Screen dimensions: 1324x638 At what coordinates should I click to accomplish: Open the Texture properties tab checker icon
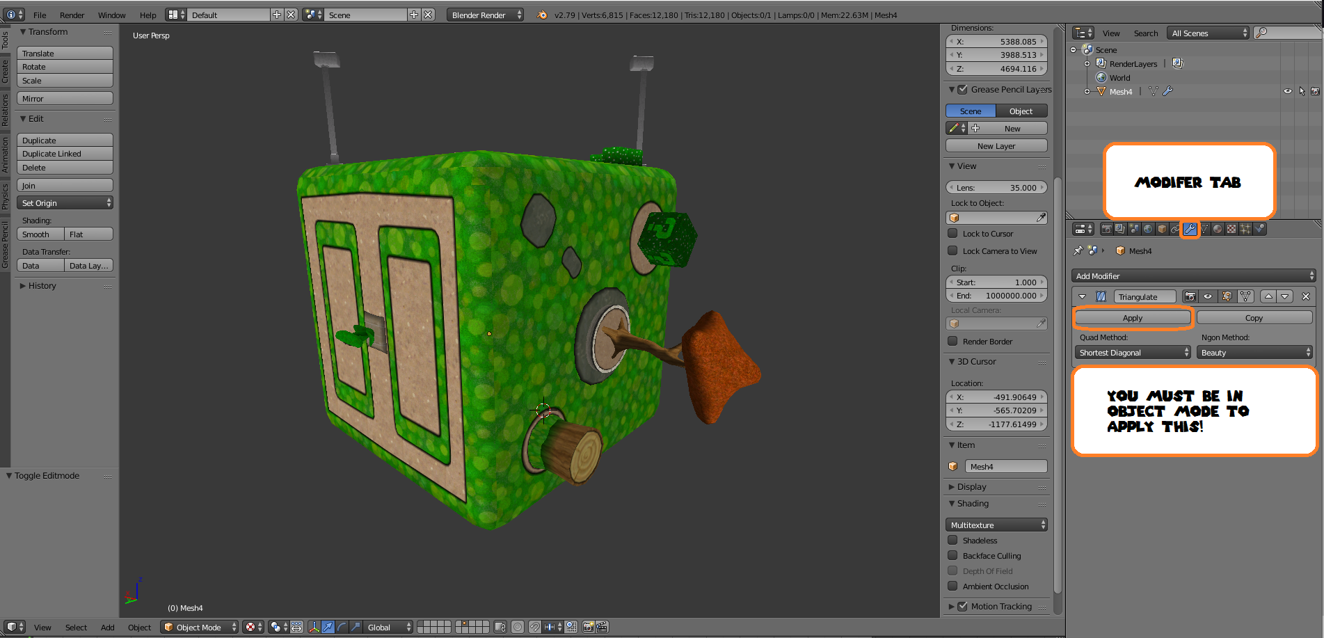tap(1231, 229)
